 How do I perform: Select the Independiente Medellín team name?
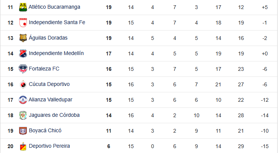click(x=56, y=54)
